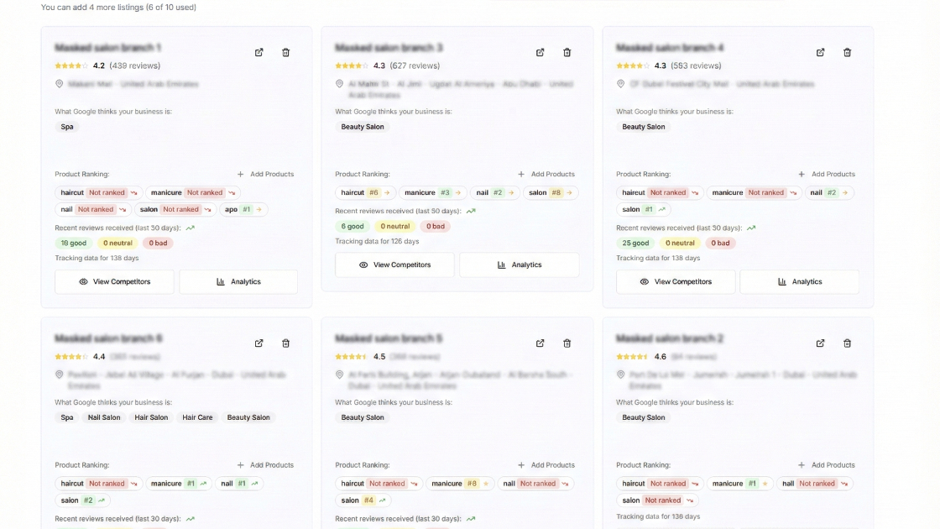This screenshot has width=940, height=529.
Task: Open external link for salon branch 3
Action: pyautogui.click(x=540, y=52)
